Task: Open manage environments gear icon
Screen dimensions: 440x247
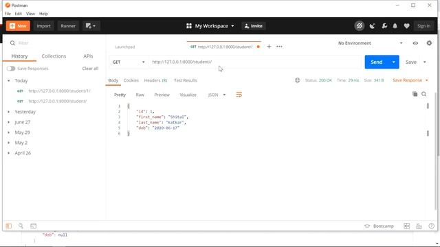Action: point(429,43)
